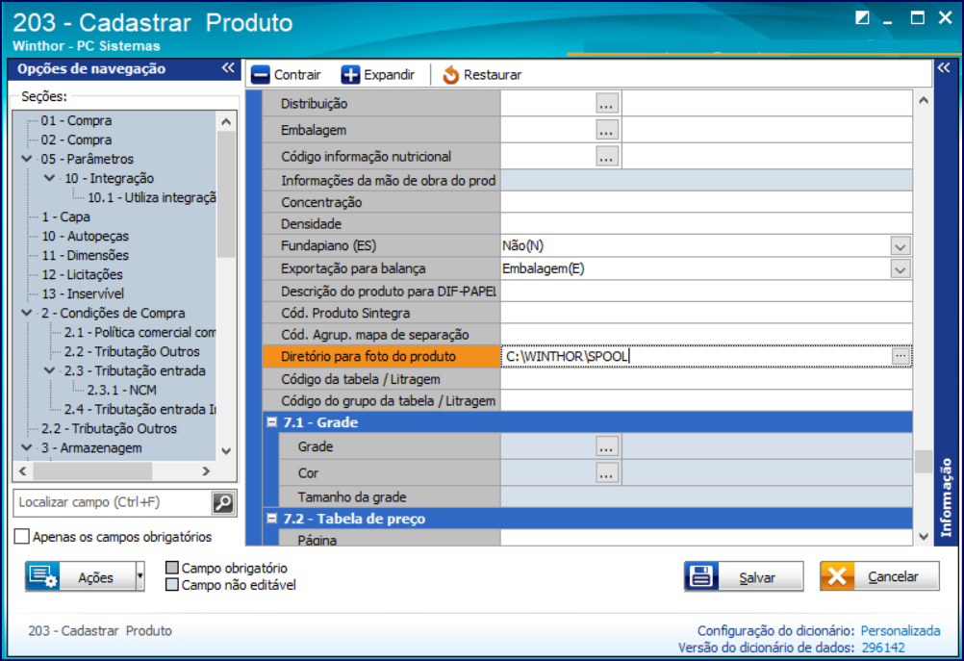964x661 pixels.
Task: Click the Cancelar X icon
Action: [x=837, y=576]
